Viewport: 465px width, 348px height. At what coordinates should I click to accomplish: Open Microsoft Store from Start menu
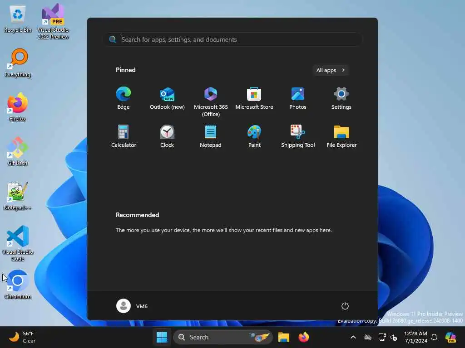coord(254,98)
